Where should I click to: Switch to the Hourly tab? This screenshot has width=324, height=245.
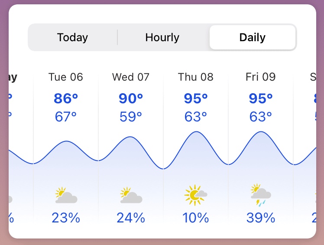(x=162, y=37)
